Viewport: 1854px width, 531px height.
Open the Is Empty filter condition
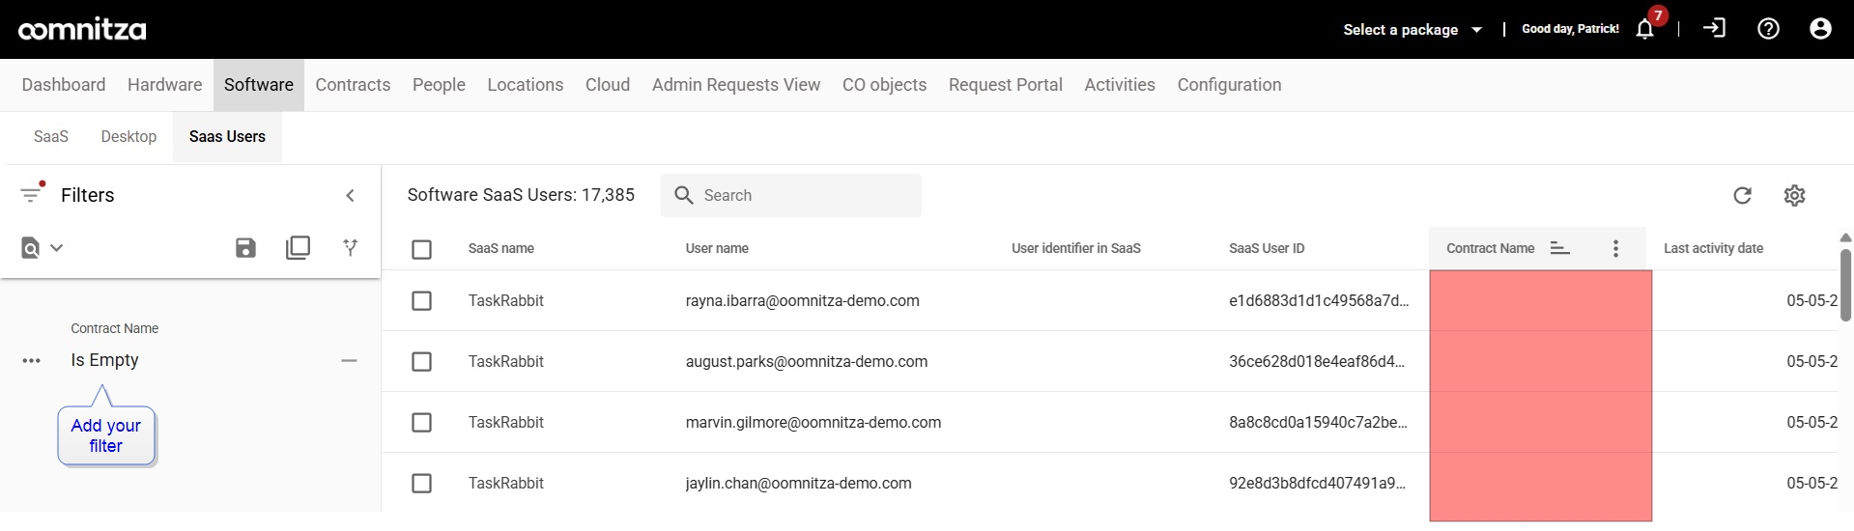pos(104,360)
